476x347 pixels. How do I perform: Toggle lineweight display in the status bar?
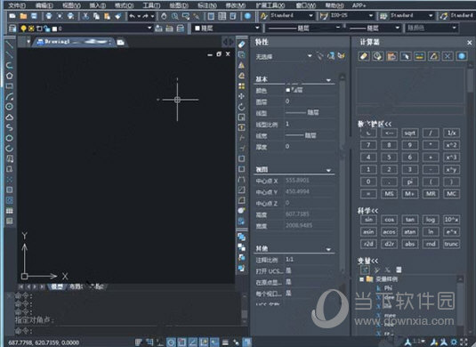pyautogui.click(x=225, y=343)
